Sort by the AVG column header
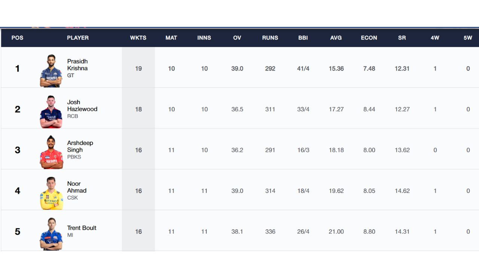The width and height of the screenshot is (479, 269). (x=336, y=38)
